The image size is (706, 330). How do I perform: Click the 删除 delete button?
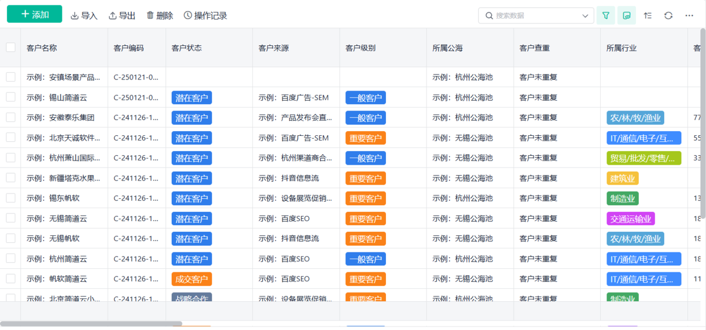tap(159, 16)
